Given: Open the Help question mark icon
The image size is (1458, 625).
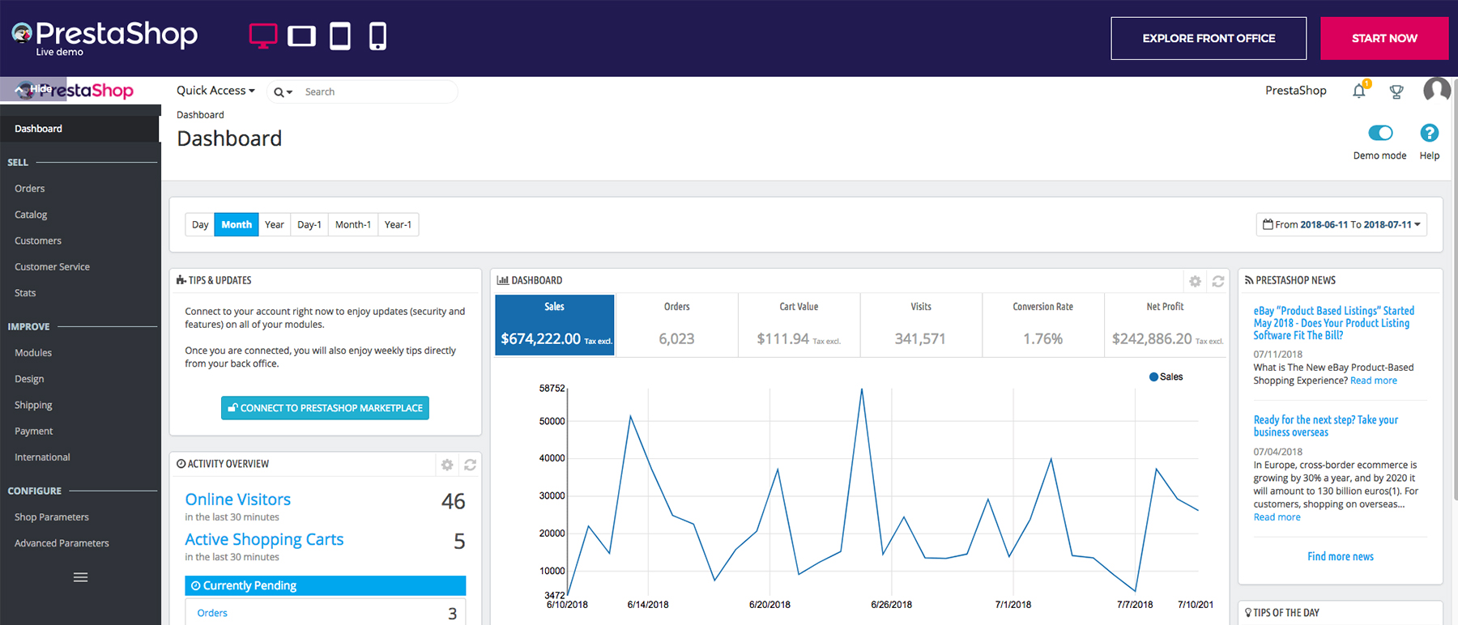Looking at the screenshot, I should 1429,133.
